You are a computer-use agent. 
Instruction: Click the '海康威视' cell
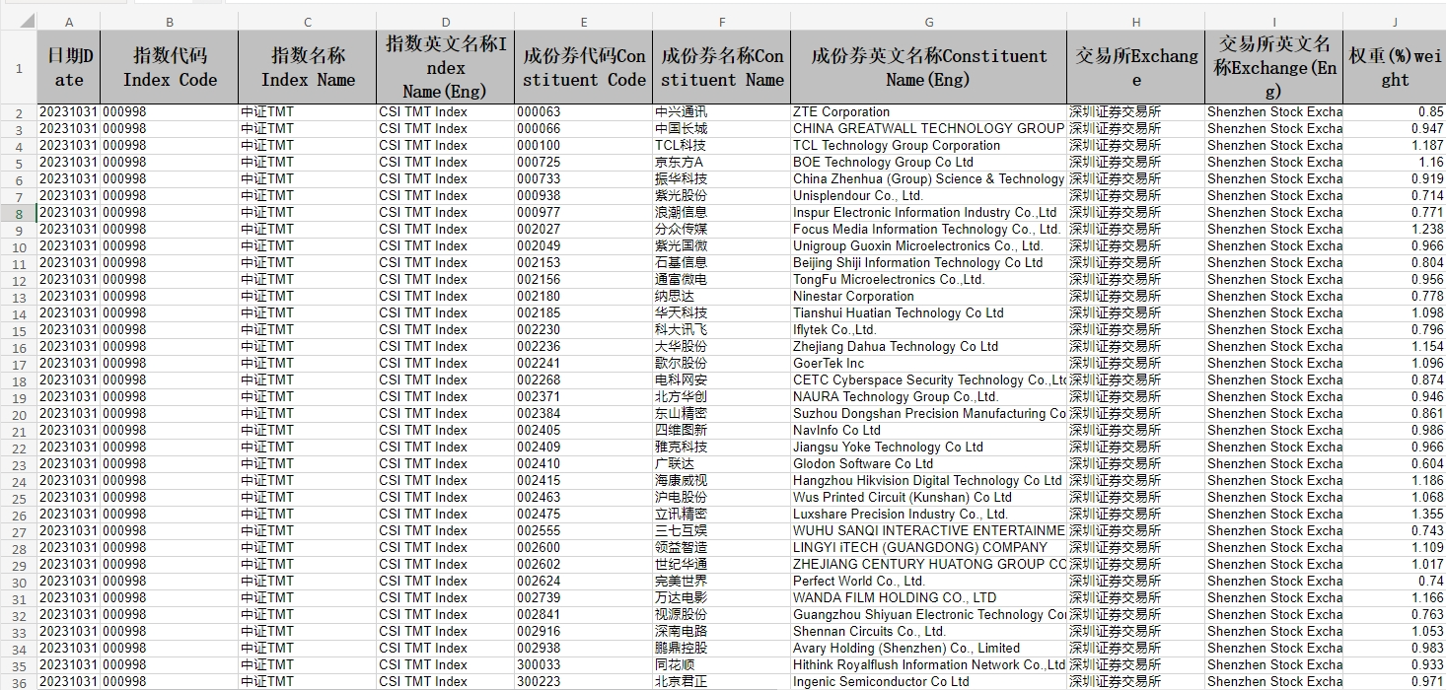pos(722,481)
